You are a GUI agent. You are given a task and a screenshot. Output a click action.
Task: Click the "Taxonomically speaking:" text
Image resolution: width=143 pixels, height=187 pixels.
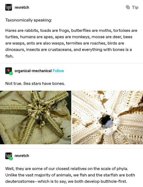pos(29,20)
